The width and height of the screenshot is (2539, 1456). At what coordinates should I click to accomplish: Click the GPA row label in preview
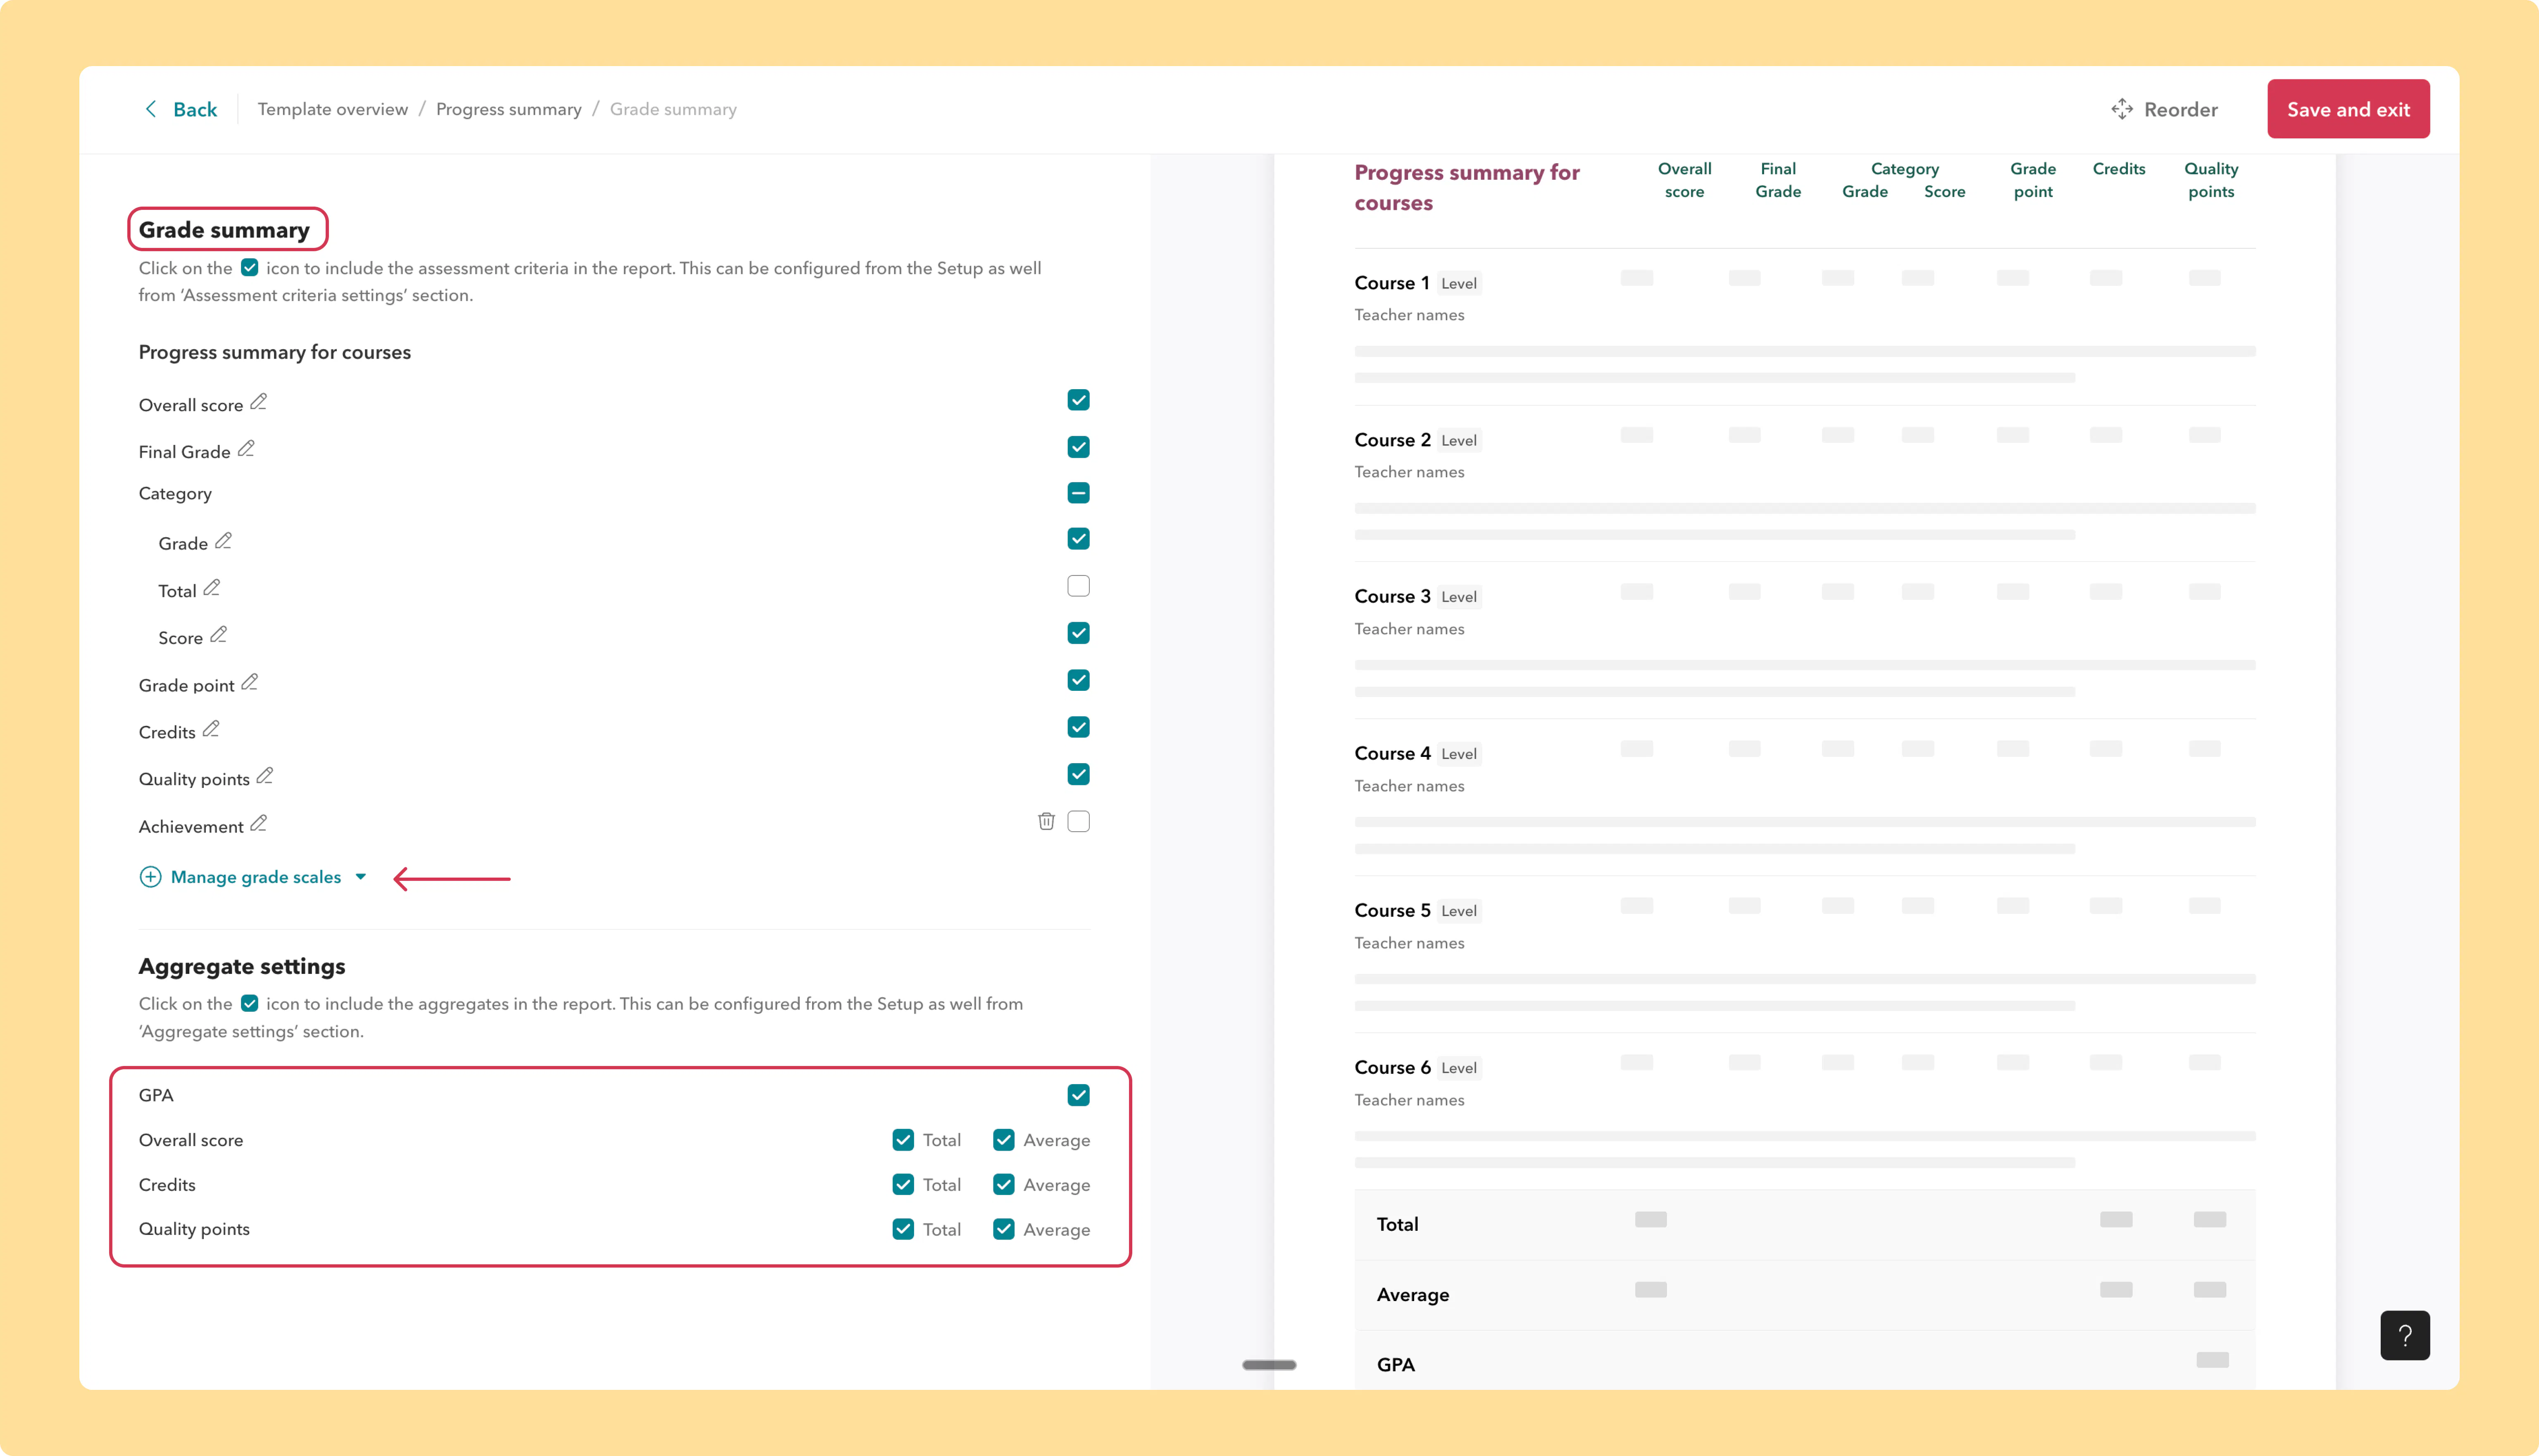[x=1395, y=1365]
